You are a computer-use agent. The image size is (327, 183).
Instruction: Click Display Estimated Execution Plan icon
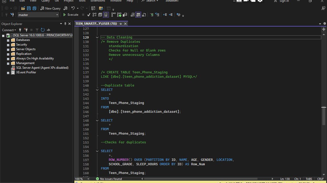[95, 15]
